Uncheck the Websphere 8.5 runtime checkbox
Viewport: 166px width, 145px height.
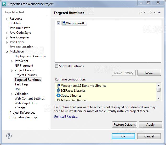(58, 23)
